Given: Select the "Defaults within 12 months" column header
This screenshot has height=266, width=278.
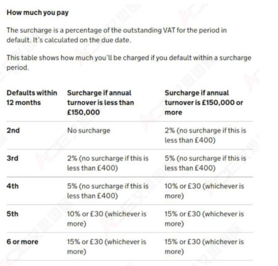Looking at the screenshot, I should point(32,98).
